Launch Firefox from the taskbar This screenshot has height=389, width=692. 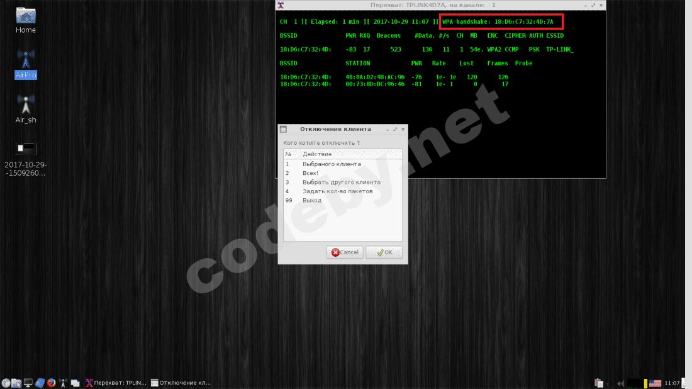pyautogui.click(x=52, y=383)
